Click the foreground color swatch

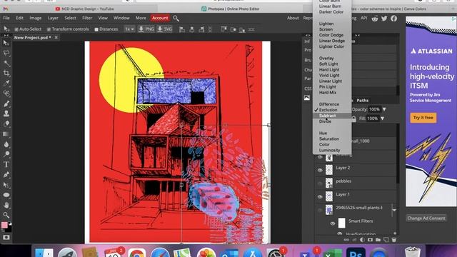(x=4, y=225)
